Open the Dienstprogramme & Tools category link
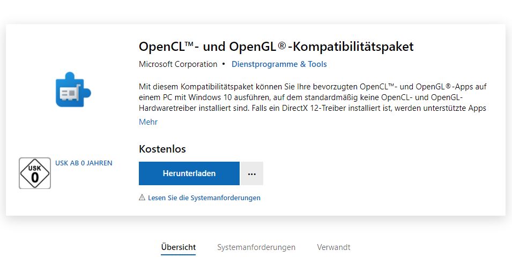 pos(279,64)
